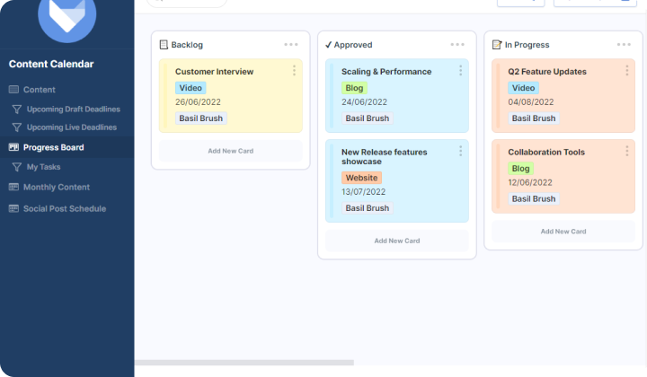647x377 pixels.
Task: Click the Monthly Content calendar icon
Action: pos(13,187)
